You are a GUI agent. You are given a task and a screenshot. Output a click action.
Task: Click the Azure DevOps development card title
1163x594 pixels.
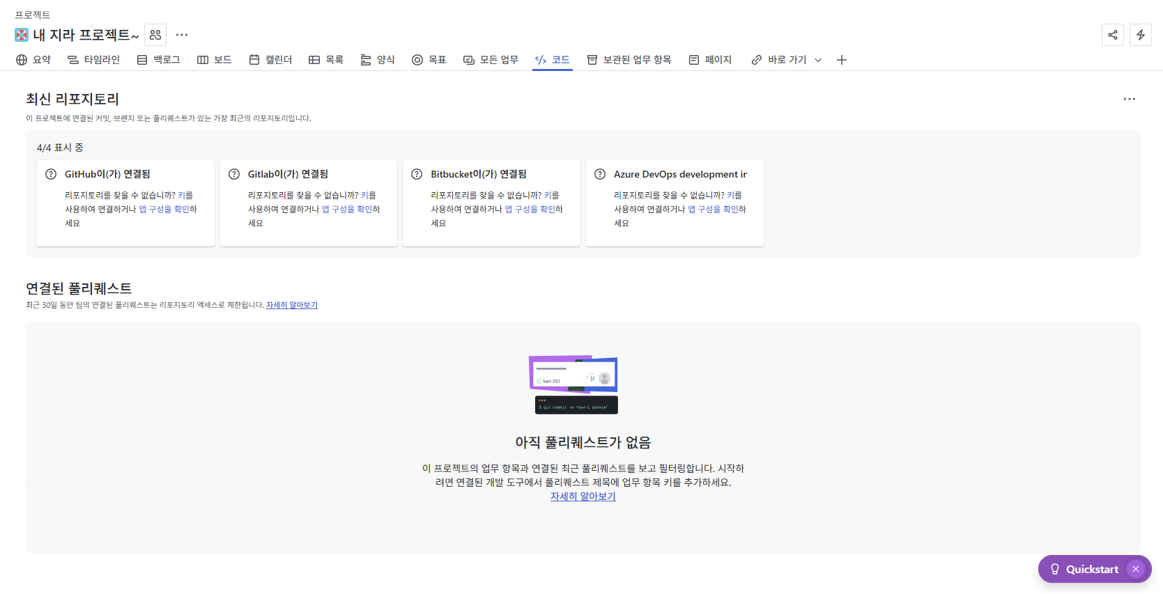click(x=680, y=174)
